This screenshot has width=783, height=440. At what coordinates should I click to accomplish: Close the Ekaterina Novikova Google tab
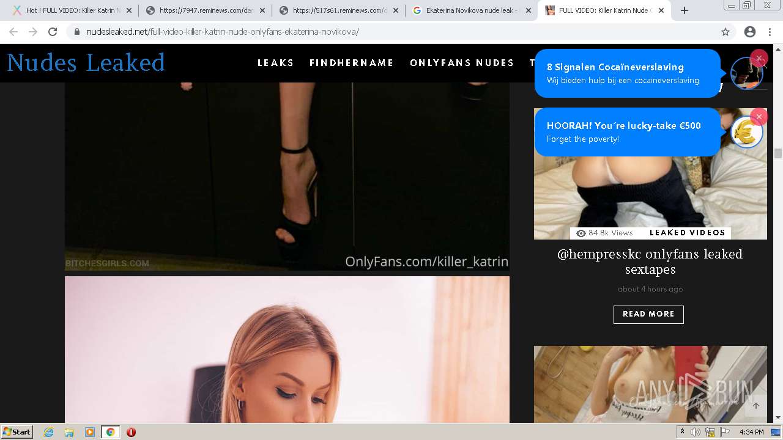click(529, 10)
